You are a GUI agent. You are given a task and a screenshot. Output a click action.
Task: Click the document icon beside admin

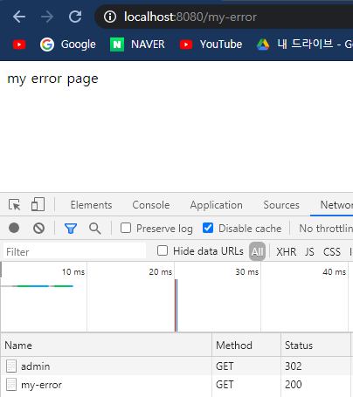click(11, 366)
